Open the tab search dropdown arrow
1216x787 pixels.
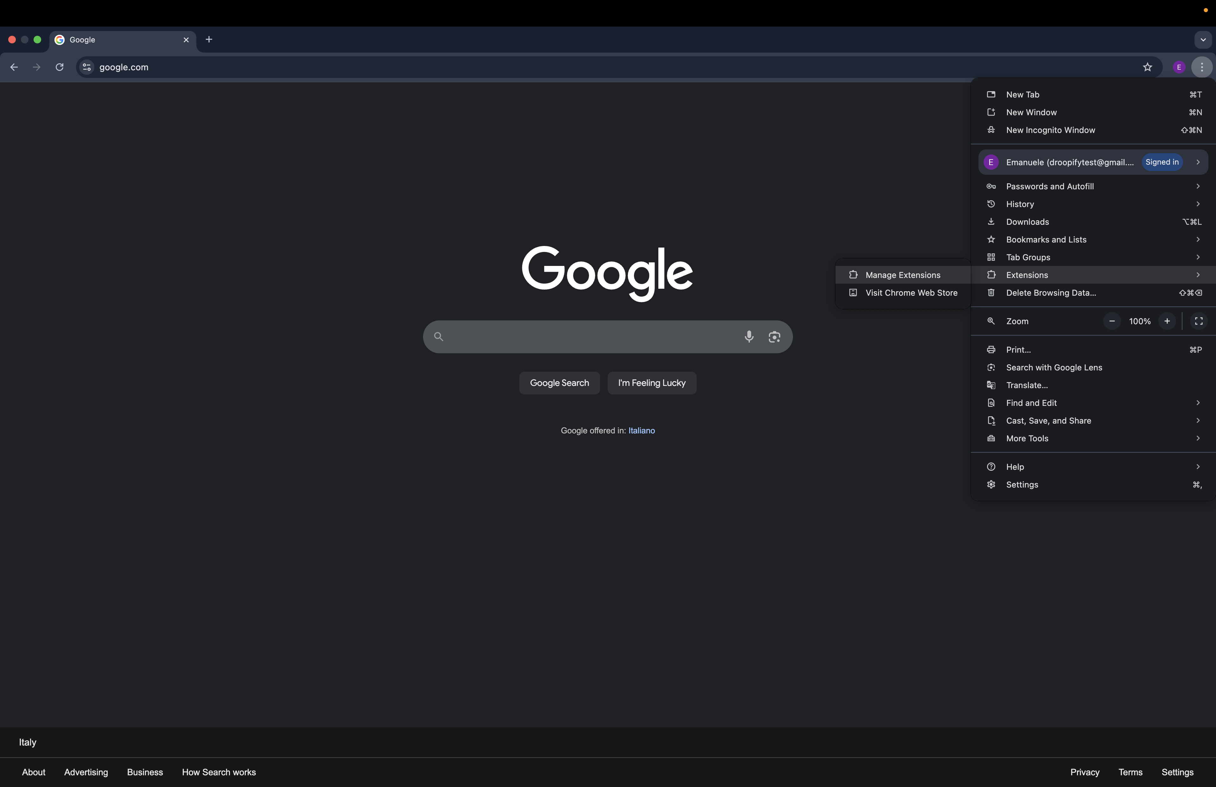coord(1203,39)
